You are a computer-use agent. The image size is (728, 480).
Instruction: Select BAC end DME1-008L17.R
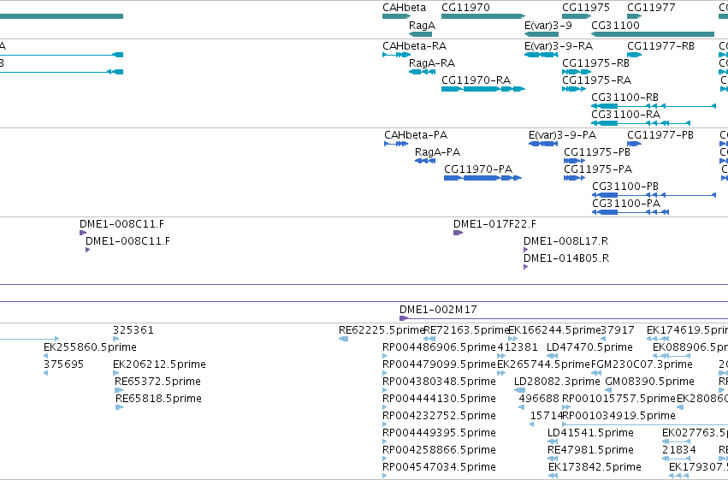click(525, 250)
